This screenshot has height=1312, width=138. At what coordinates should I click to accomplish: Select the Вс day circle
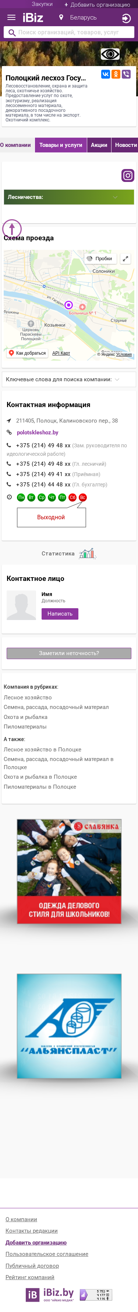point(83,497)
